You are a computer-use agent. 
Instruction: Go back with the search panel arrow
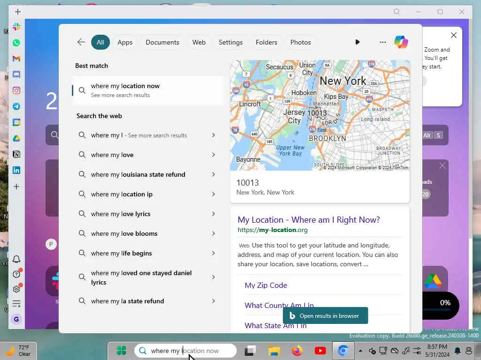click(81, 42)
